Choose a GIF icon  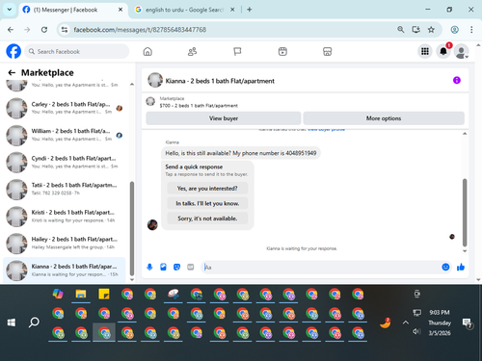click(191, 267)
